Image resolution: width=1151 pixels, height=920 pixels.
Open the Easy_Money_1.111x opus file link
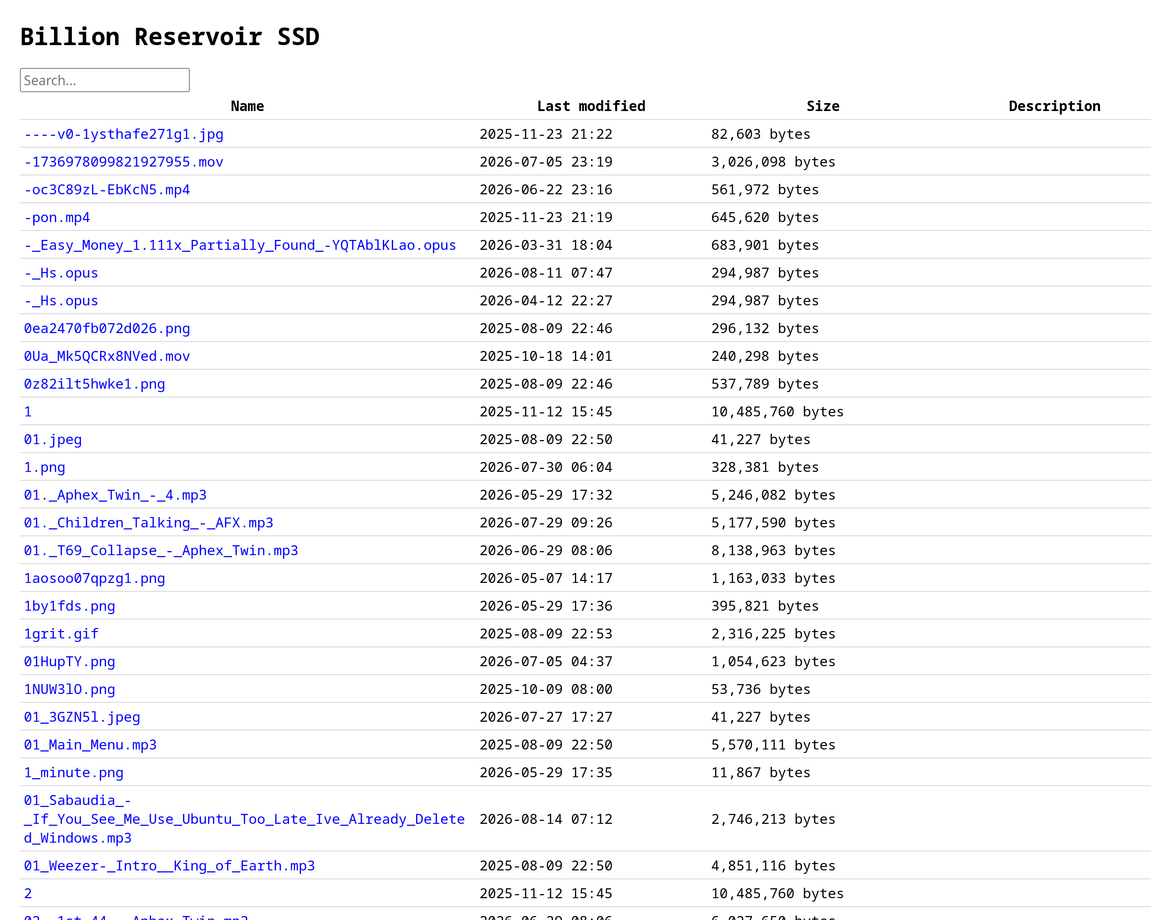(x=240, y=245)
